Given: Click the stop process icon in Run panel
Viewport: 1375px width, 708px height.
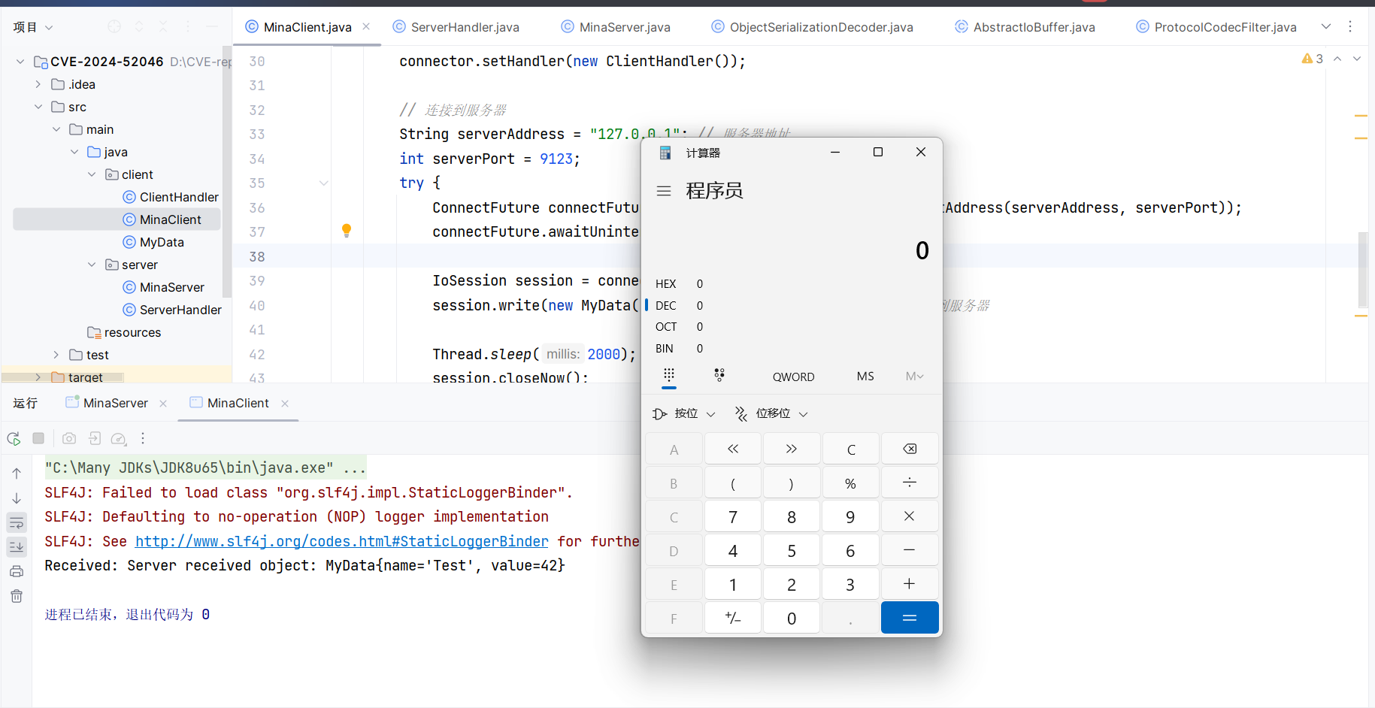Looking at the screenshot, I should [x=38, y=439].
